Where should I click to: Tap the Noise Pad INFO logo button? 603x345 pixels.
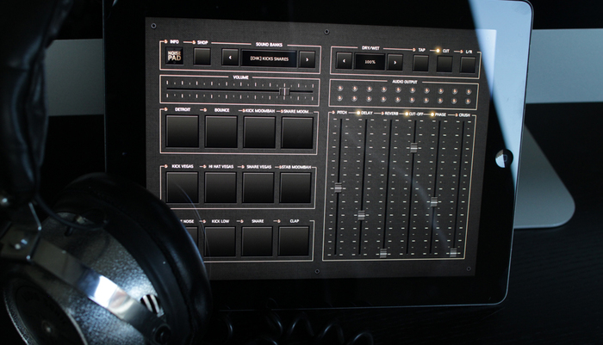(x=175, y=56)
